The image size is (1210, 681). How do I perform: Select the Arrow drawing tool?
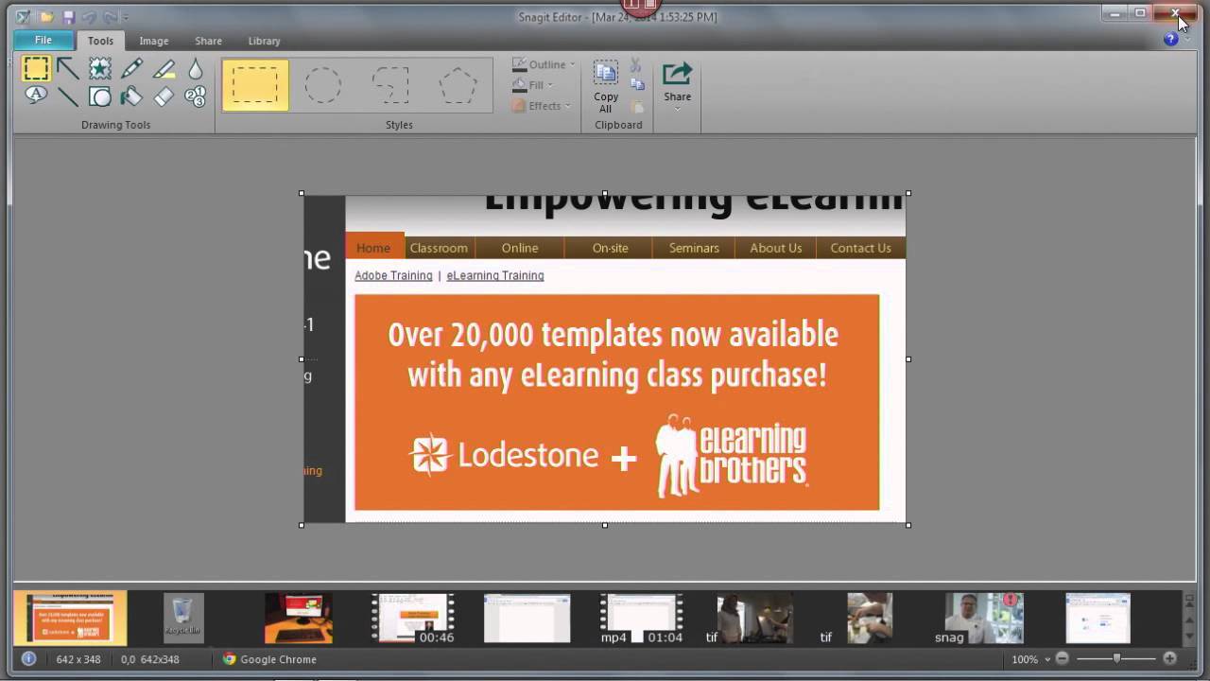point(67,68)
